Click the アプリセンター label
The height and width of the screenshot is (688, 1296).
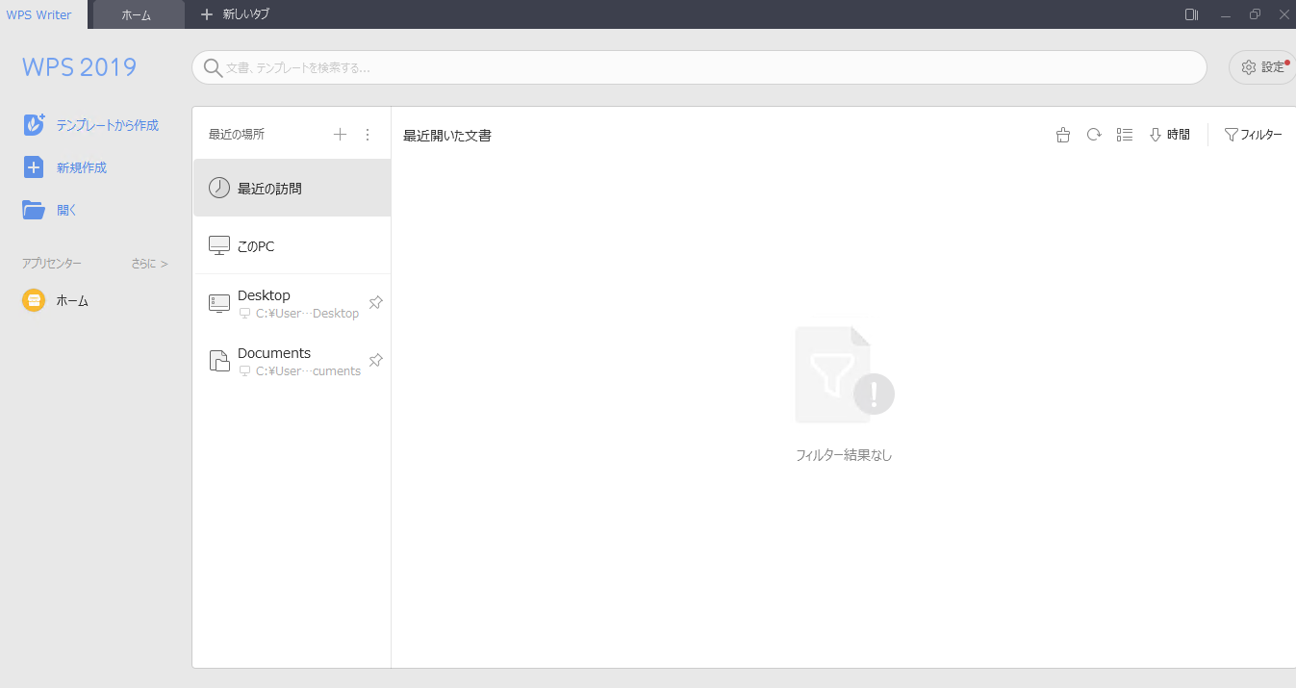click(x=52, y=263)
